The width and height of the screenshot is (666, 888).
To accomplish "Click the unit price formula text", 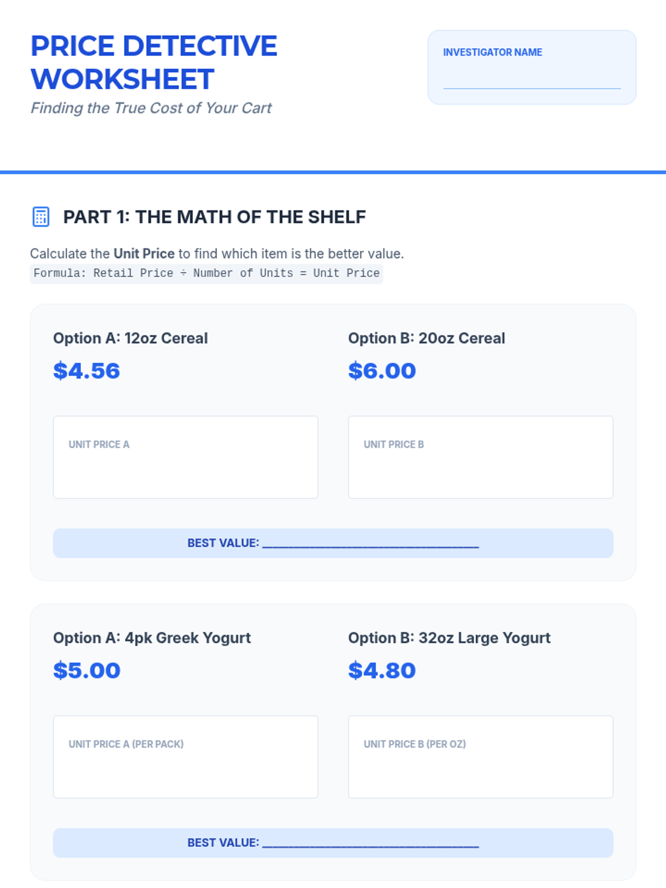I will tap(206, 273).
